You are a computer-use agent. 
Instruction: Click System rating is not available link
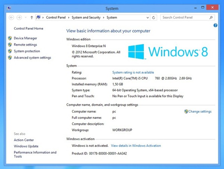133,72
